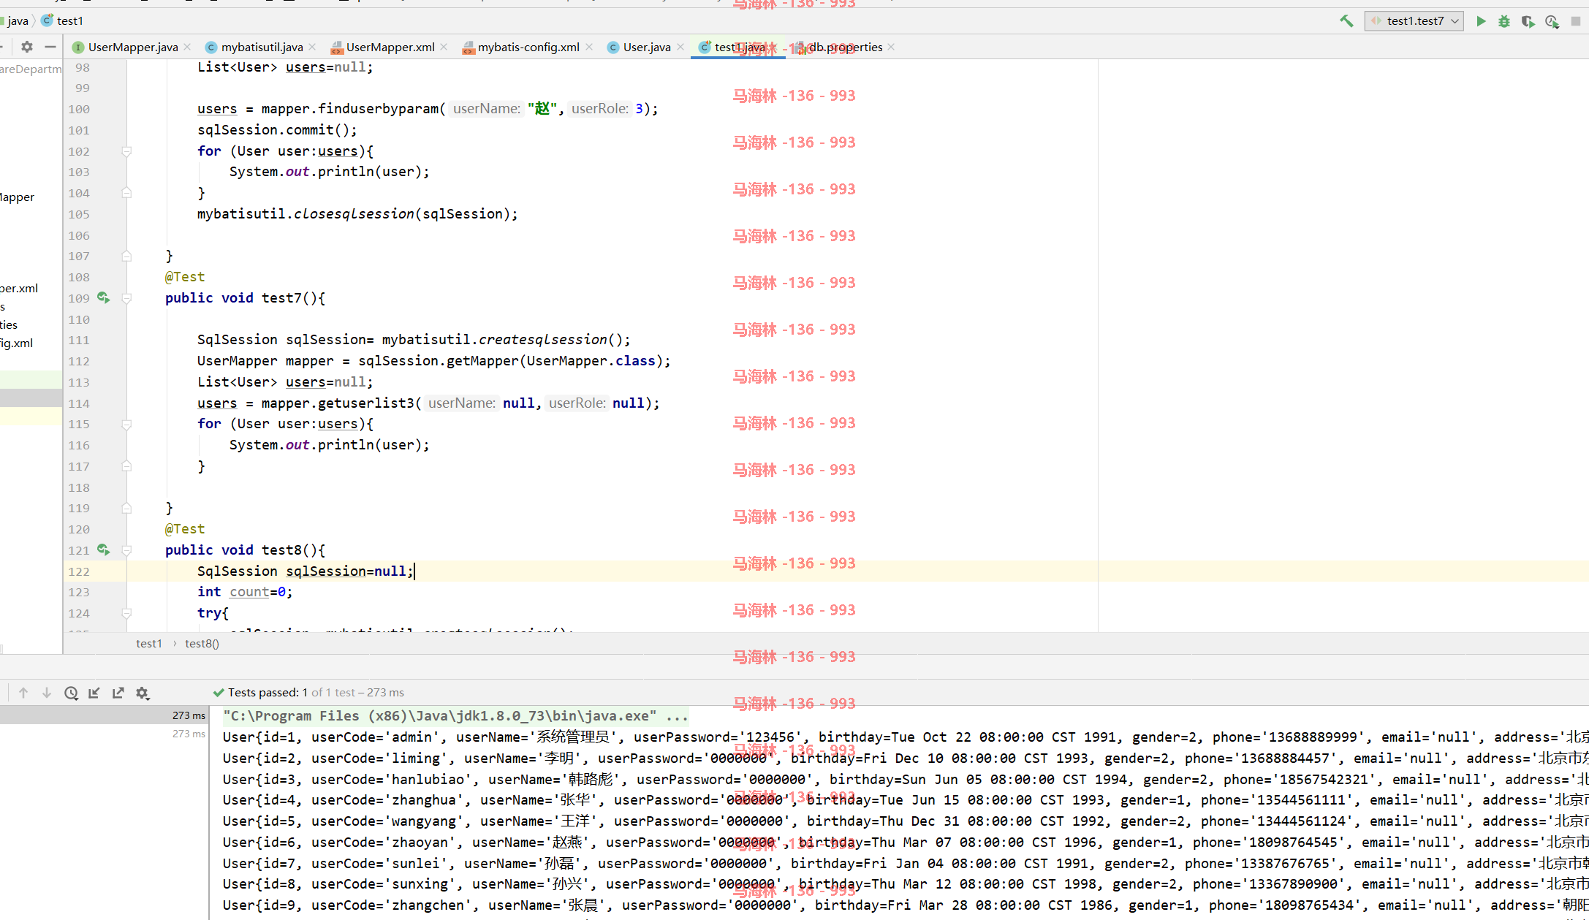Select the 273 ms root test result row

coord(105,715)
